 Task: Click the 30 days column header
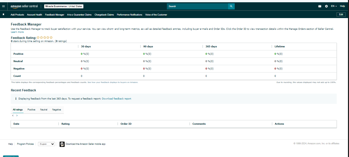(86, 47)
